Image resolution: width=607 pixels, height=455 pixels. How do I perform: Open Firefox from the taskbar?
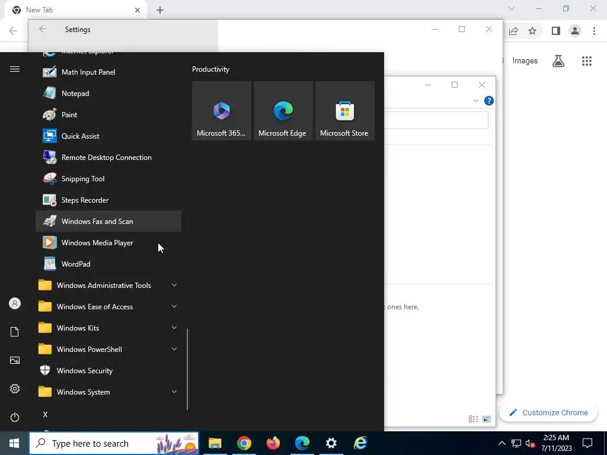(273, 443)
